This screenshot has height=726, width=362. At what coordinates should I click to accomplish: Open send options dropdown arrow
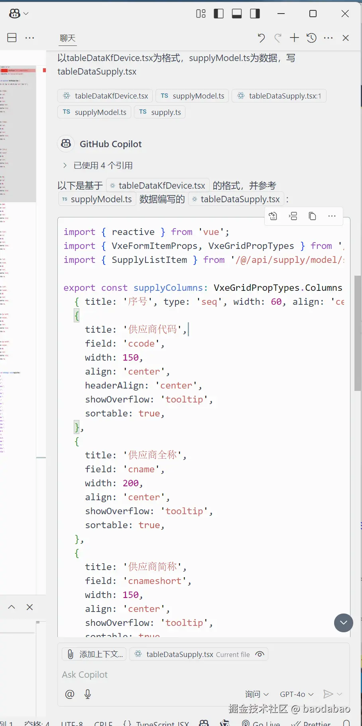pyautogui.click(x=340, y=694)
